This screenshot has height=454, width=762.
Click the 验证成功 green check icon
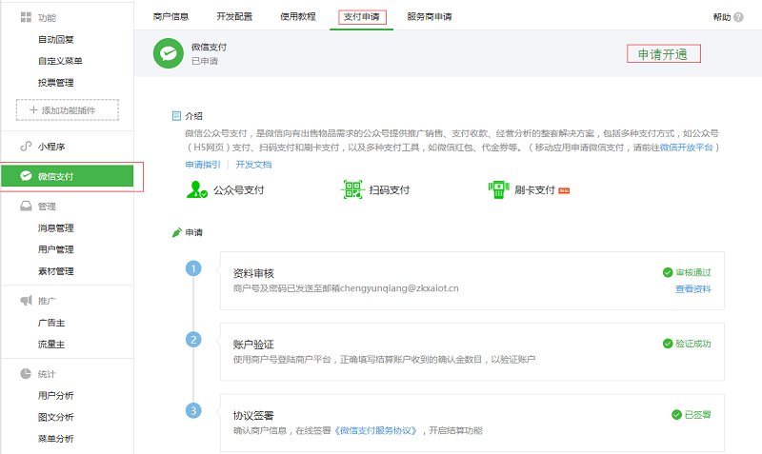(668, 344)
